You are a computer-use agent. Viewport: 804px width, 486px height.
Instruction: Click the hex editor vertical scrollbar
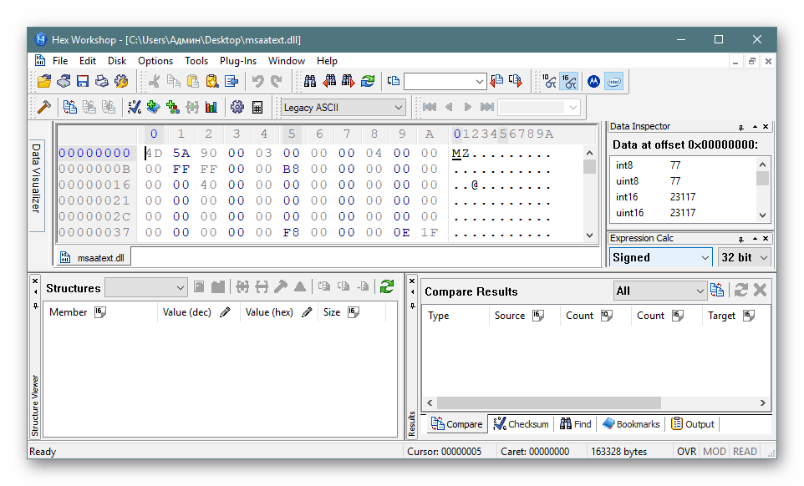[x=590, y=194]
